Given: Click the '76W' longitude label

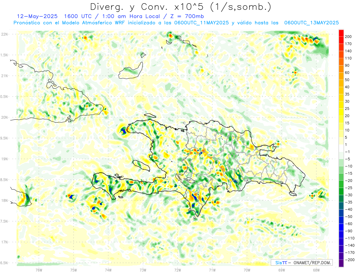Looking at the screenshot, I should tap(39, 270).
